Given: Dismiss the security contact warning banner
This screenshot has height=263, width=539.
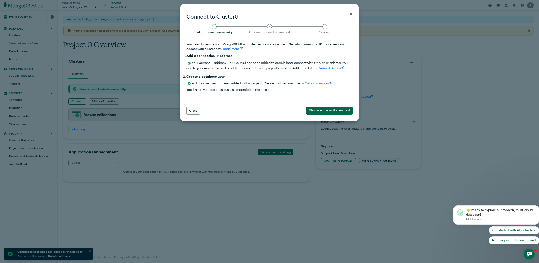Looking at the screenshot, I should (x=529, y=31).
